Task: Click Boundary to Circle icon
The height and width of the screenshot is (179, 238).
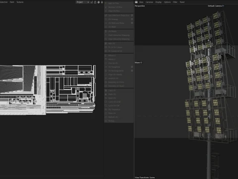Action: [x=106, y=82]
